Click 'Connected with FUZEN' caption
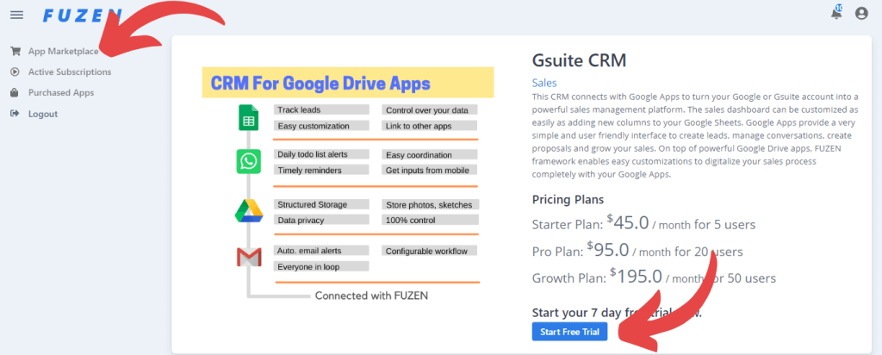882x355 pixels. click(371, 296)
